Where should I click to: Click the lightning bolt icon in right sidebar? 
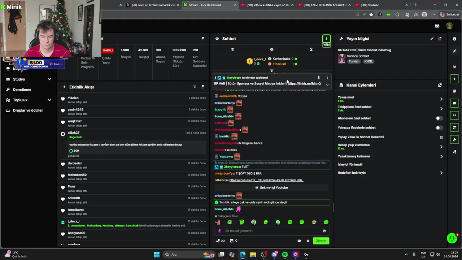tap(454, 79)
